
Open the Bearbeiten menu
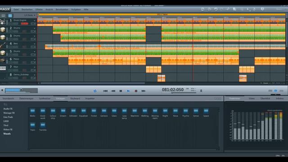point(27,9)
